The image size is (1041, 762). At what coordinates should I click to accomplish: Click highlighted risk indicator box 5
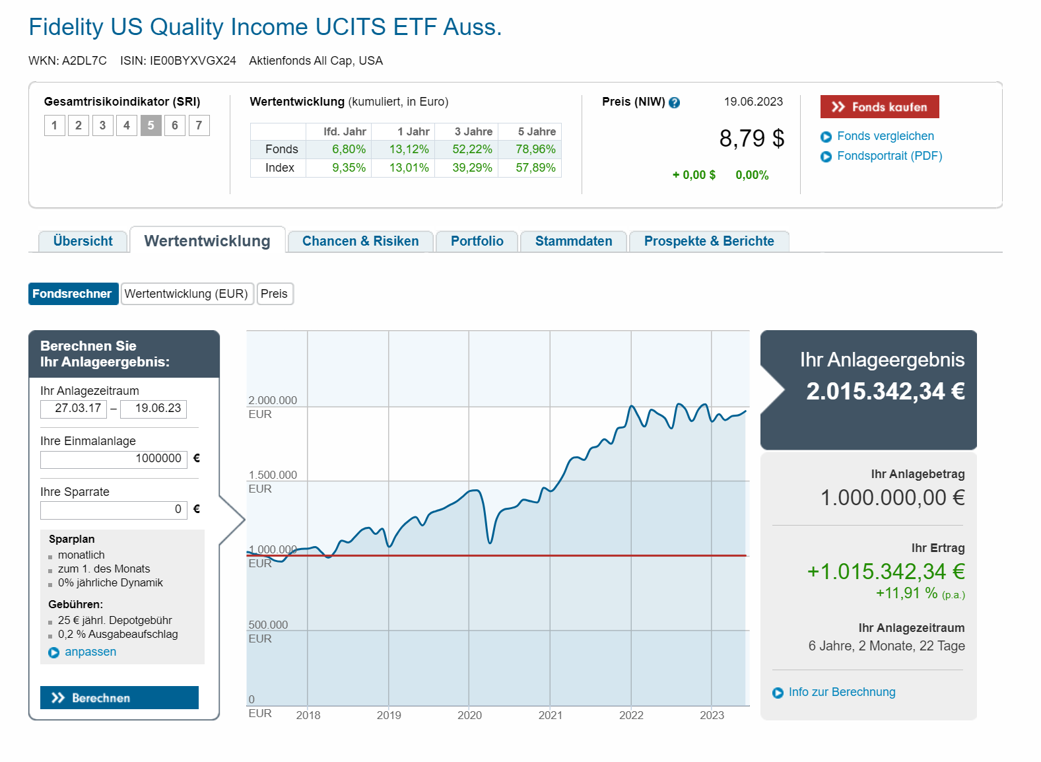[x=151, y=125]
